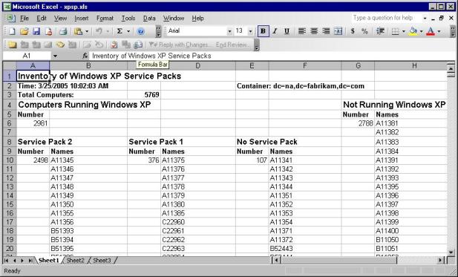Open the Fill Color dropdown arrow
Viewport: 458px width, 277px height.
click(x=421, y=31)
